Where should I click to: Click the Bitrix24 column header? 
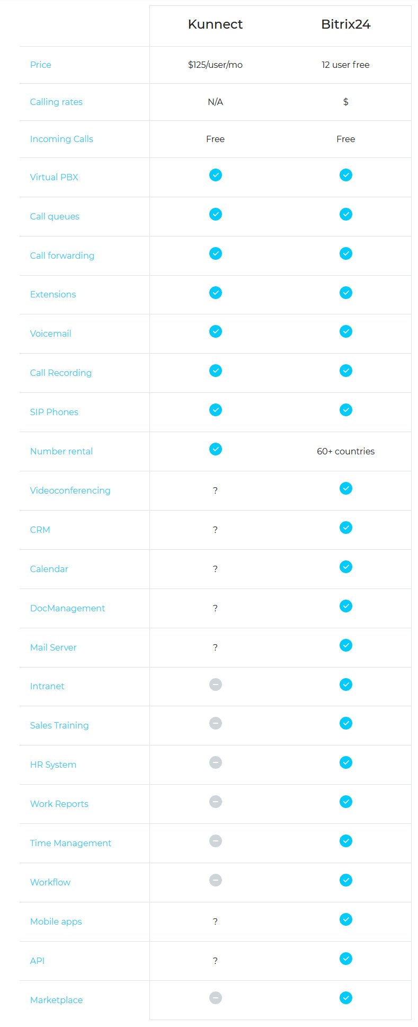click(345, 24)
